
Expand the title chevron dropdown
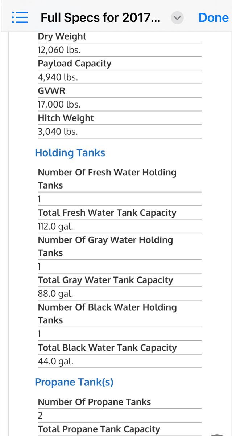pyautogui.click(x=177, y=18)
